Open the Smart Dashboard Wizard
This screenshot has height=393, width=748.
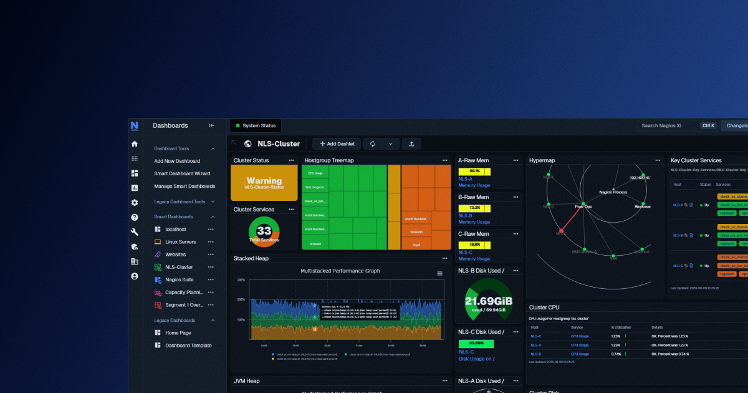pyautogui.click(x=182, y=173)
